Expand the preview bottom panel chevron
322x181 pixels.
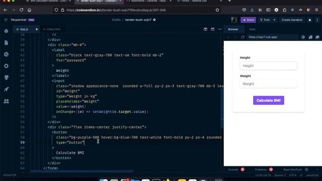coord(317,169)
